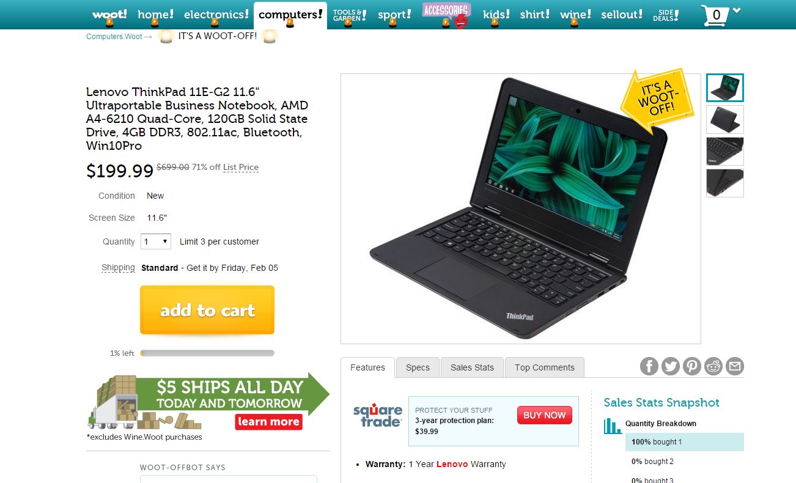Open the Quantity dropdown
This screenshot has height=483, width=796.
pyautogui.click(x=156, y=242)
